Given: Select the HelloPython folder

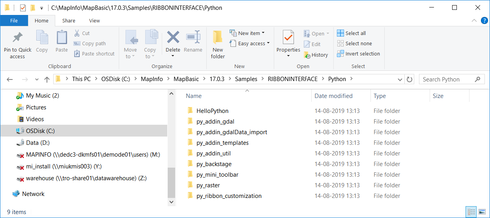Looking at the screenshot, I should [x=212, y=111].
